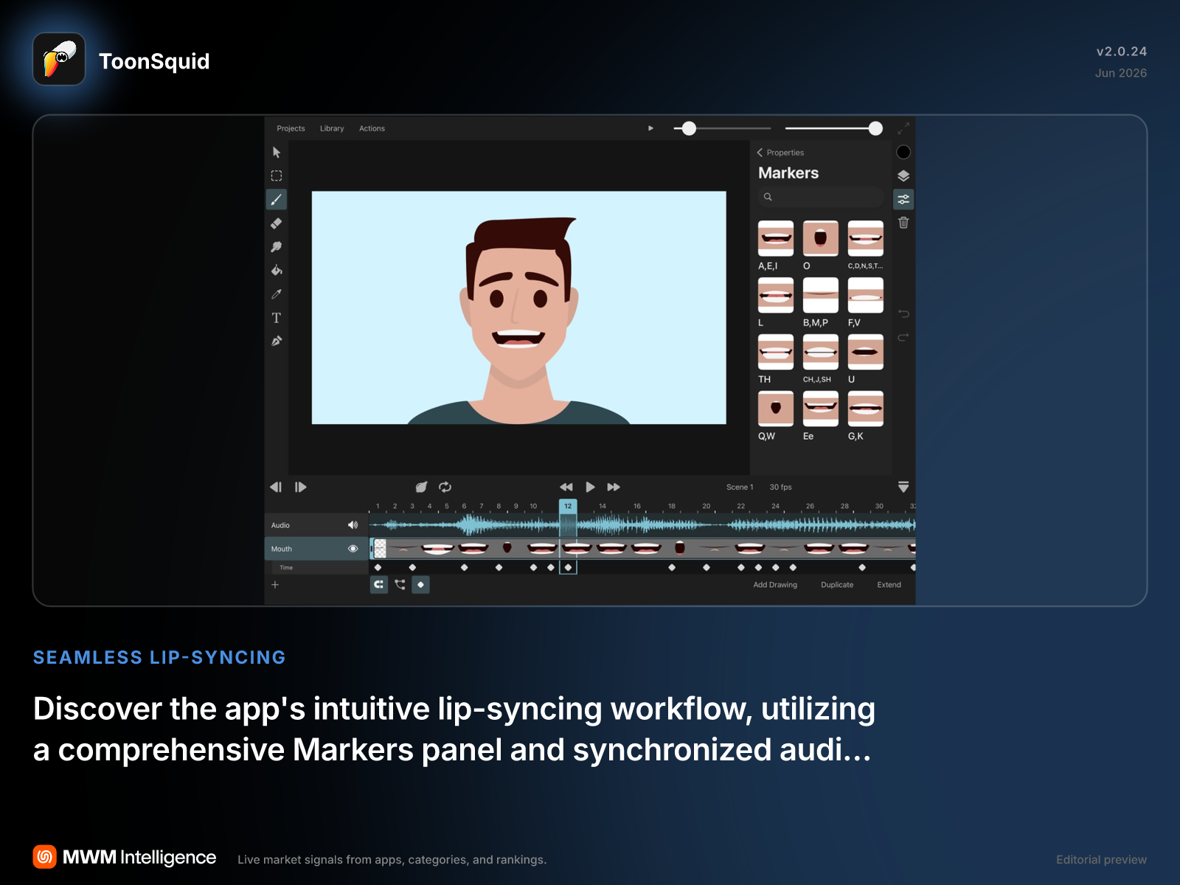Image resolution: width=1180 pixels, height=885 pixels.
Task: Toggle the keyframe diamond button
Action: [x=420, y=585]
